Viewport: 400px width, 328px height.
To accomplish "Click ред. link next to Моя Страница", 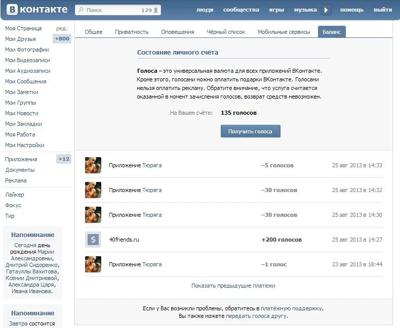I will pos(62,28).
